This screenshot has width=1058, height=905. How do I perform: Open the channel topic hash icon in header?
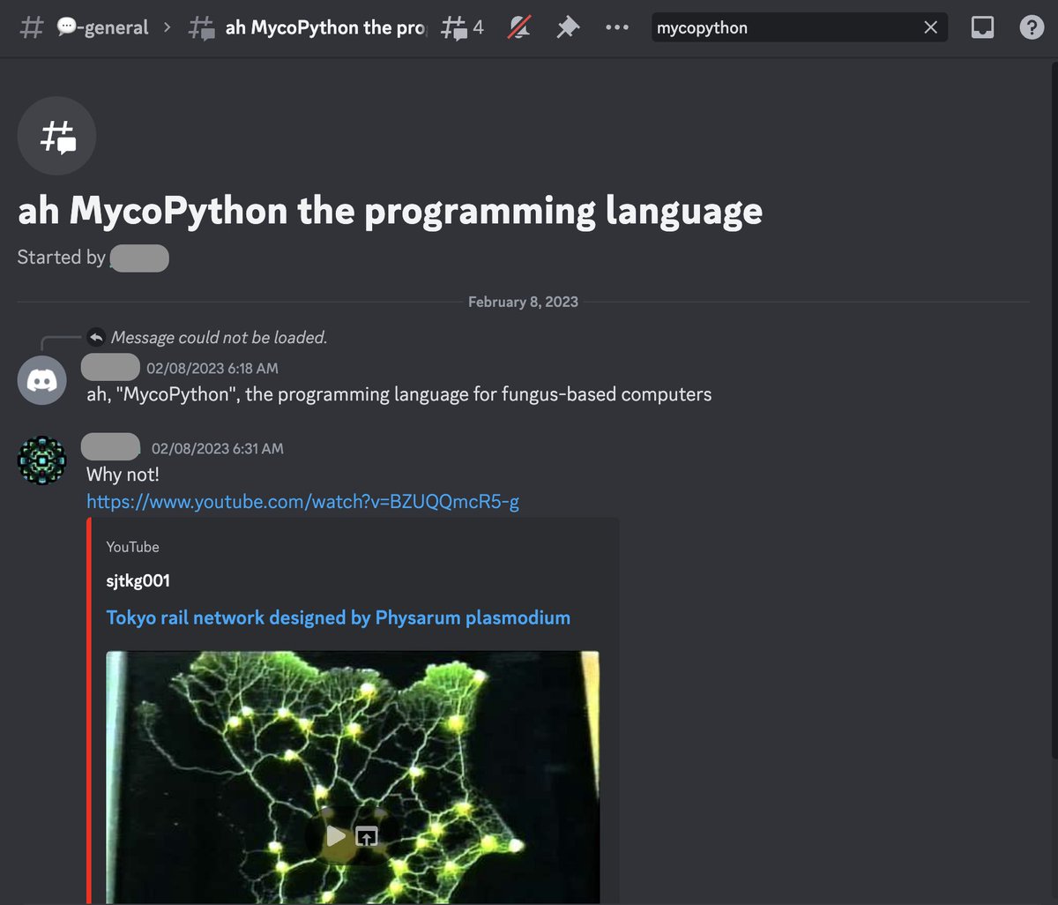pos(32,26)
